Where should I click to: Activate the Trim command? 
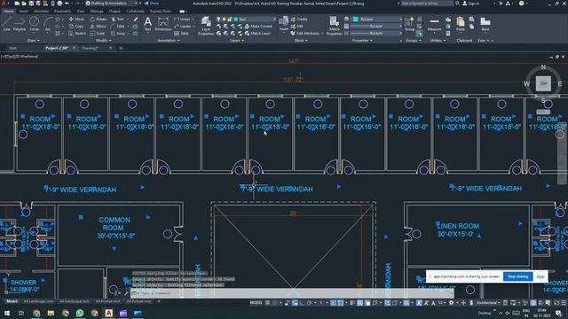click(117, 19)
